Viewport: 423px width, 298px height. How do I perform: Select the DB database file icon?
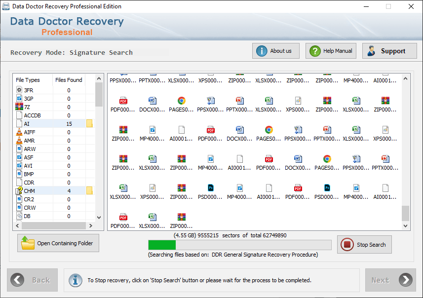pos(19,216)
